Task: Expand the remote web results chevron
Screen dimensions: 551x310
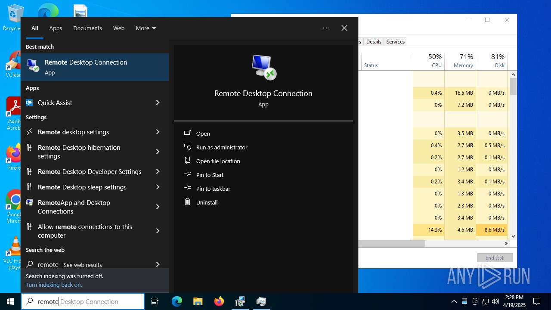Action: (158, 264)
